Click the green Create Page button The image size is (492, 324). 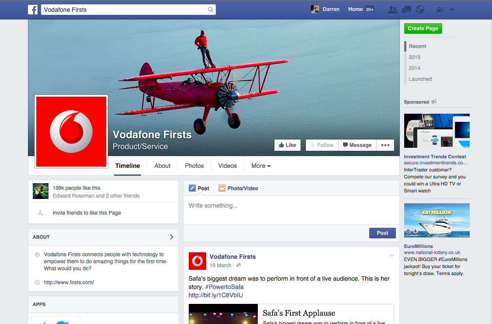tap(423, 28)
